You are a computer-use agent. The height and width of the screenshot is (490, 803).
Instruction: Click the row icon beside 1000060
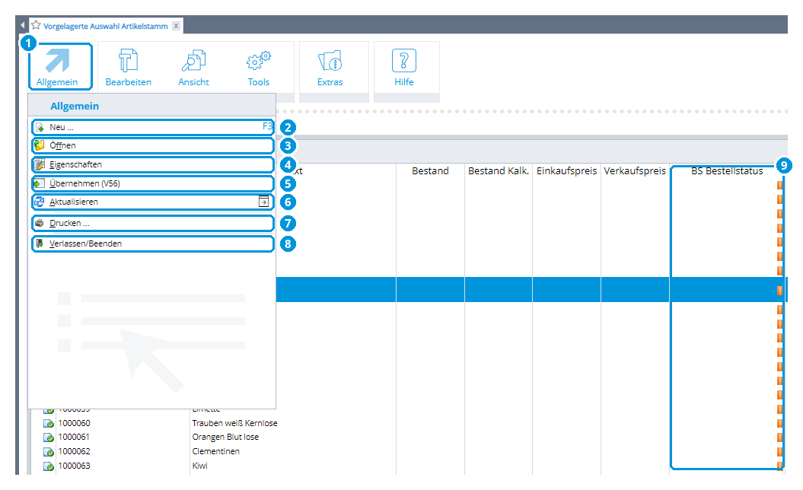point(49,424)
